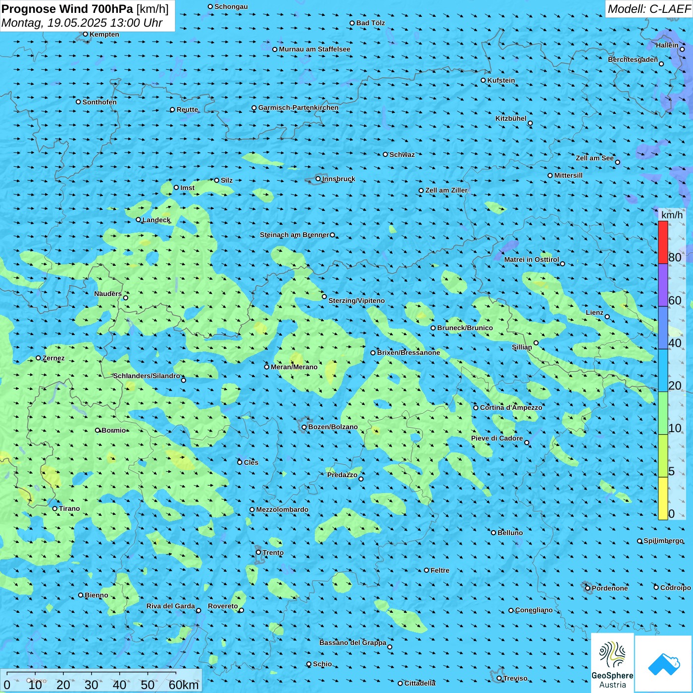Click the Schlanders/Silandro label

147,376
